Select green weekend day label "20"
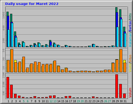Screen dimensions: 133x104 (82, 101)
